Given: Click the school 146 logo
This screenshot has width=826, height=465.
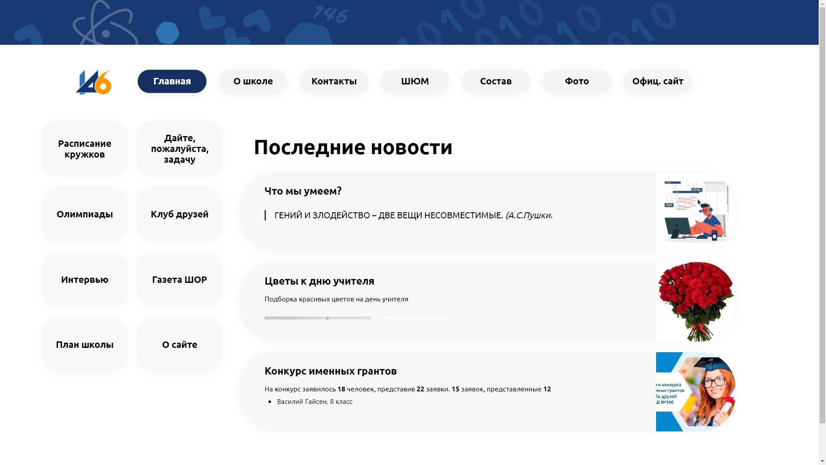Looking at the screenshot, I should (94, 82).
